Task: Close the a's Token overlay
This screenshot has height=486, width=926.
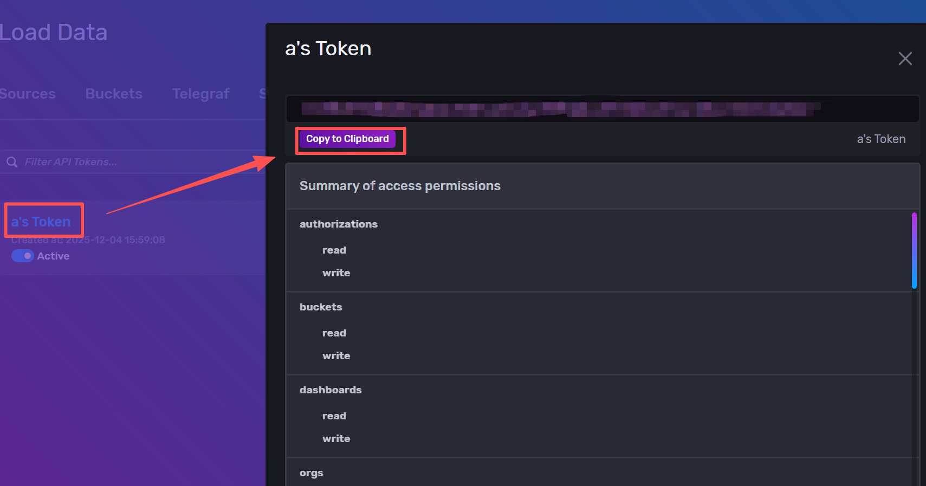Action: [x=905, y=59]
